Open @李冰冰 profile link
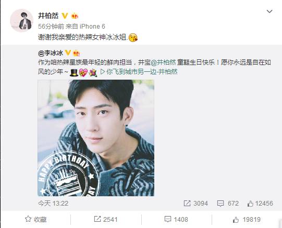The height and width of the screenshot is (228, 282). click(51, 53)
